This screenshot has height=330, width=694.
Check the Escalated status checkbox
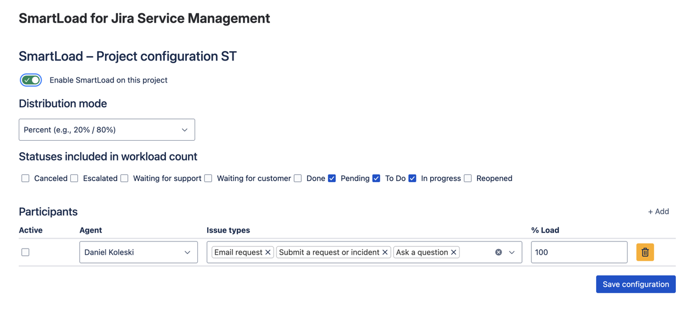(74, 178)
